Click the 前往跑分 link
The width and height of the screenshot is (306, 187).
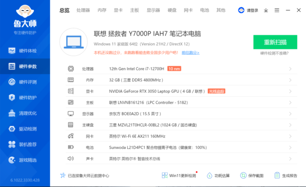tap(190, 53)
